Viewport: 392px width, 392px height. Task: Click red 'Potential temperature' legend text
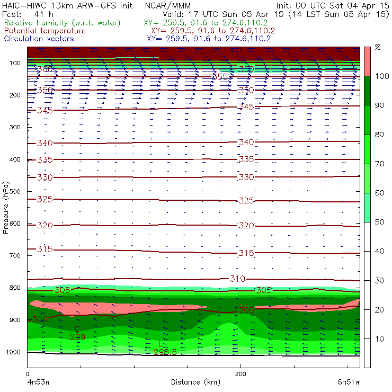(x=45, y=31)
